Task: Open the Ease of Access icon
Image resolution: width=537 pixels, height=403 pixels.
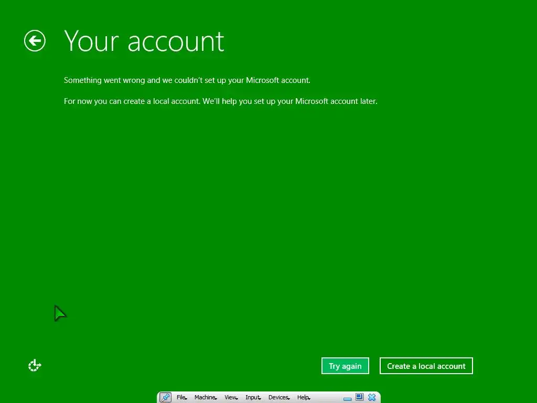Action: pos(35,365)
